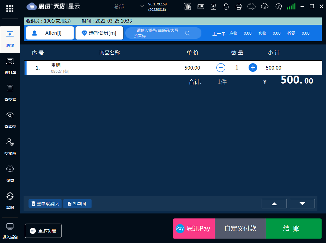326x243 pixels.
Task: Open help via the question mark icon
Action: point(279,6)
